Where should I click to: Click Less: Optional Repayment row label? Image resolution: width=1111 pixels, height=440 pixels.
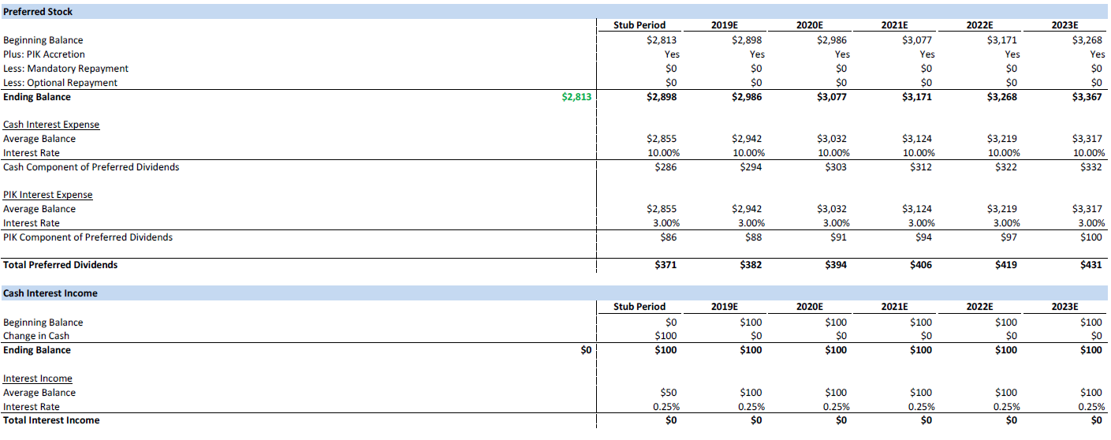pyautogui.click(x=60, y=83)
